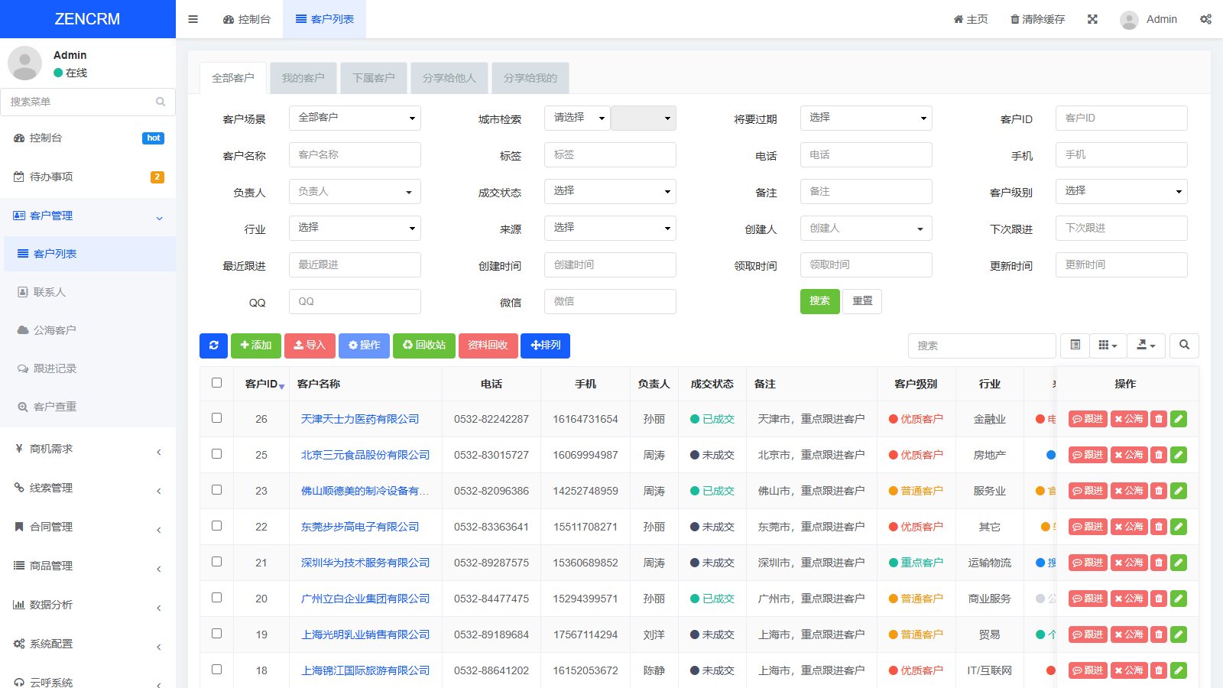Open the columns grid icon dropdown

pyautogui.click(x=1108, y=346)
